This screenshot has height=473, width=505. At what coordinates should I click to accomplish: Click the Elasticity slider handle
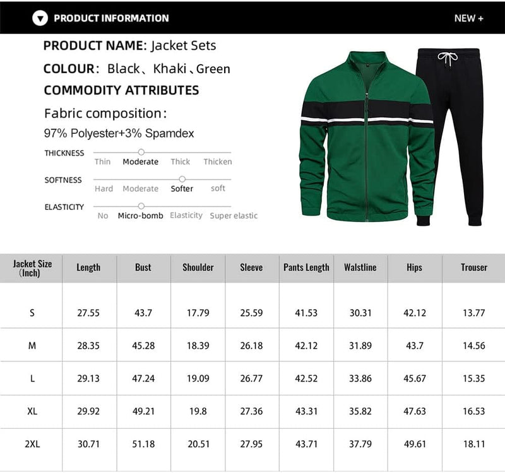point(141,206)
